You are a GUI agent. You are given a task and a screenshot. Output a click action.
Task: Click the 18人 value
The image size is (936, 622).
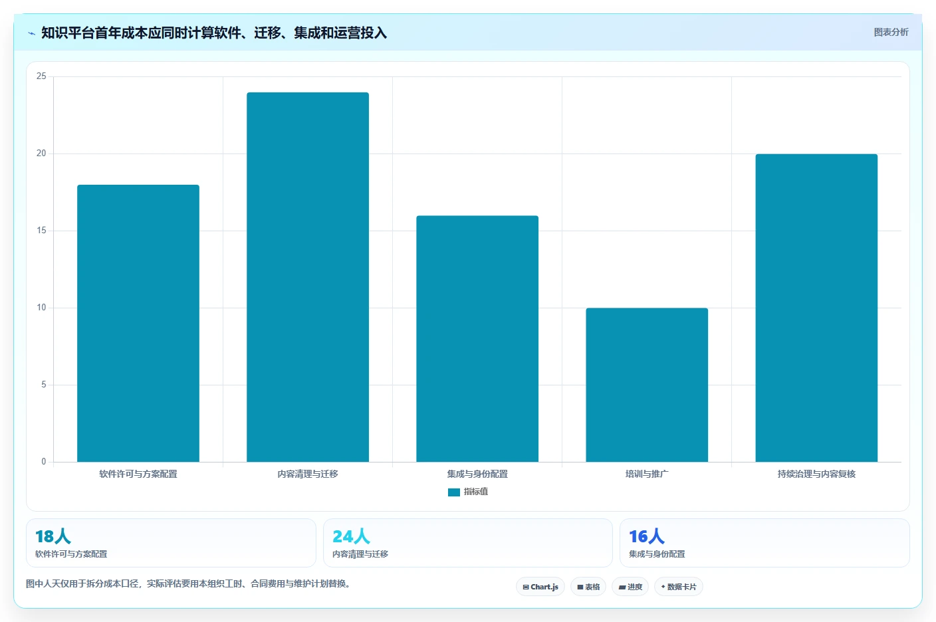(53, 536)
